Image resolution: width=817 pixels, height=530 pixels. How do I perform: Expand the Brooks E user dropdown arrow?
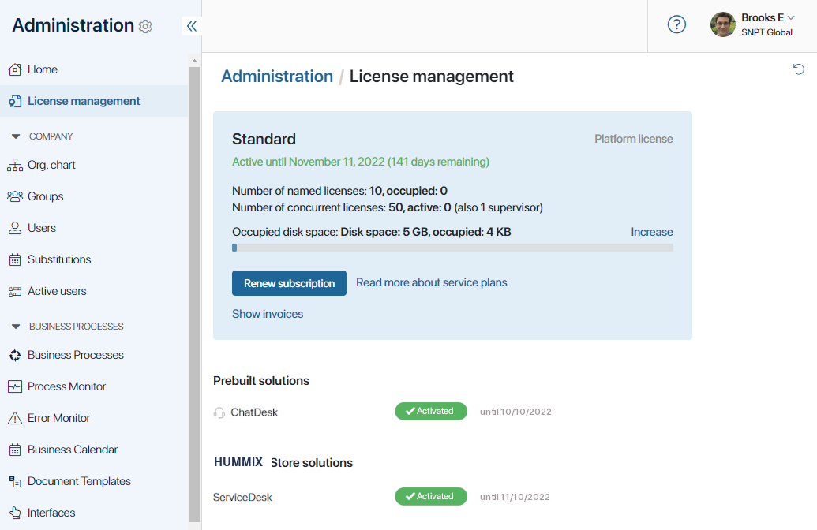[x=791, y=17]
